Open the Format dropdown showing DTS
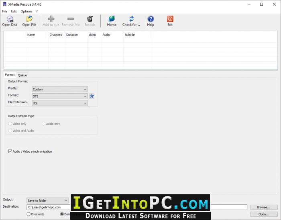The image size is (281, 220). pyautogui.click(x=60, y=96)
